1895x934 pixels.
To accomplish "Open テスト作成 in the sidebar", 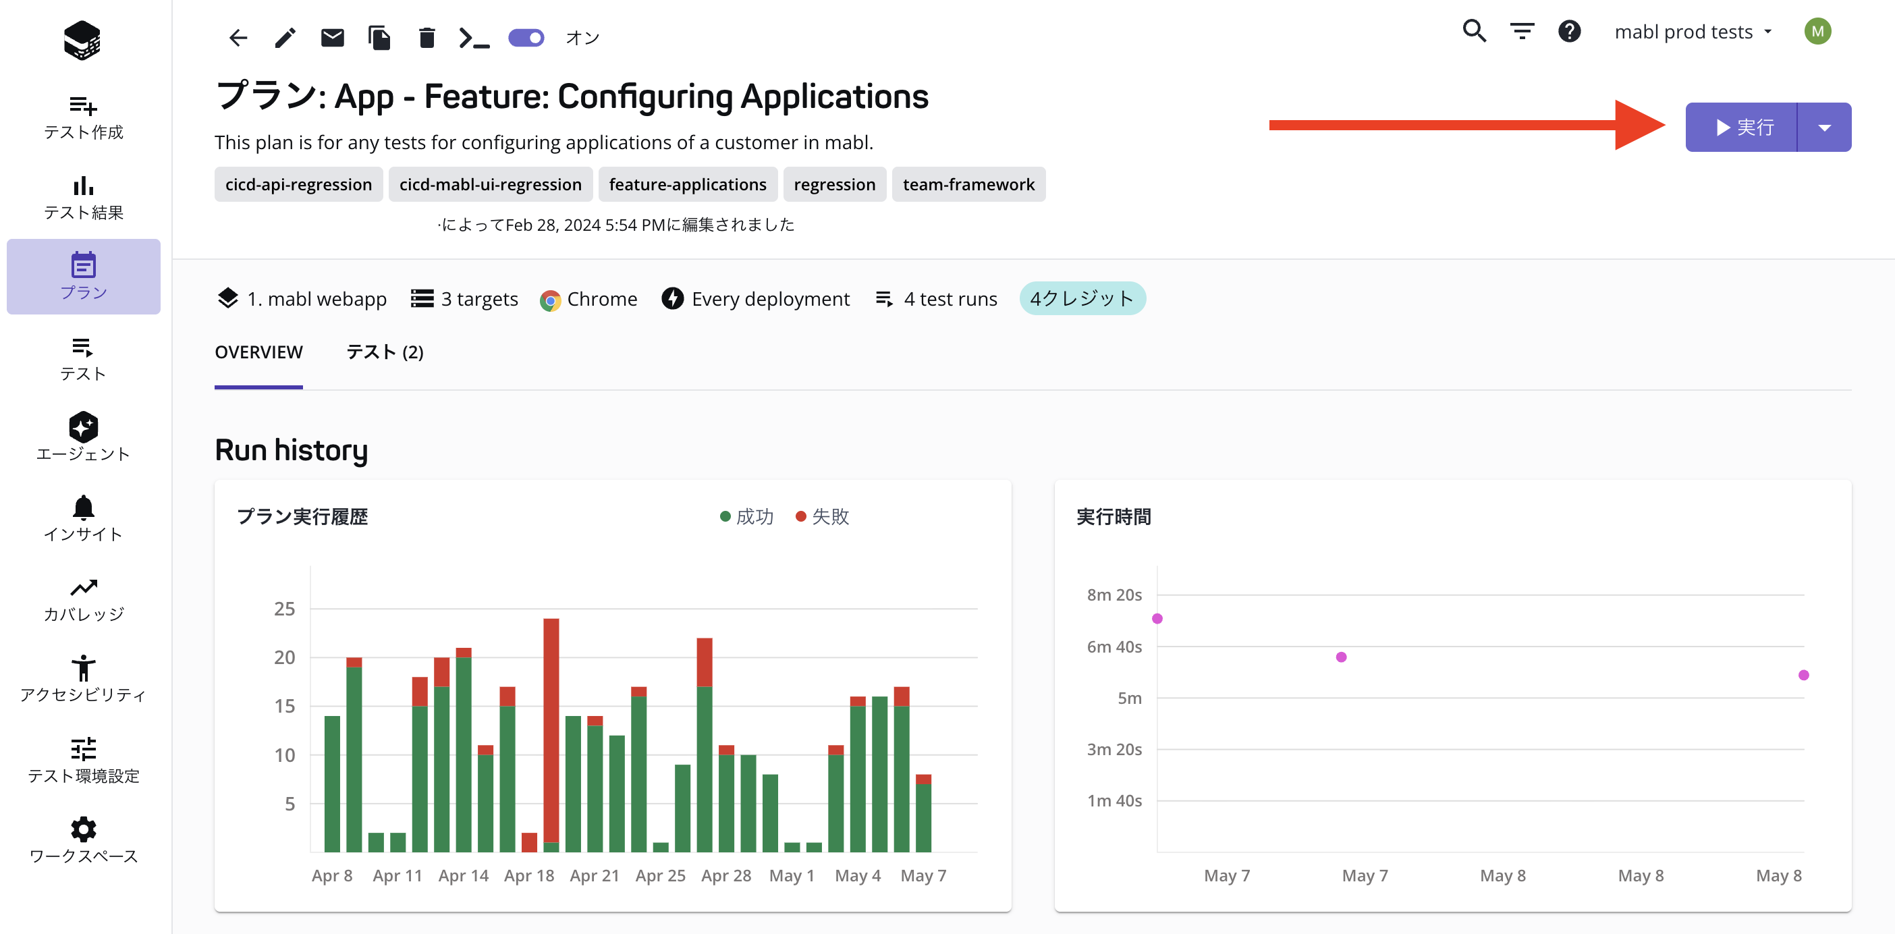I will pos(83,116).
